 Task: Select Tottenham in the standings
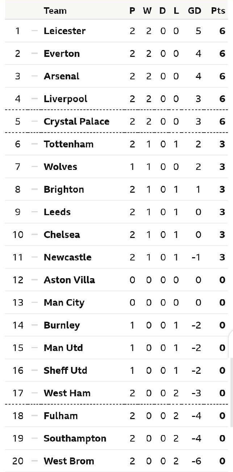point(68,144)
